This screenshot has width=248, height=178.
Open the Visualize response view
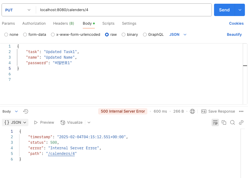71,122
